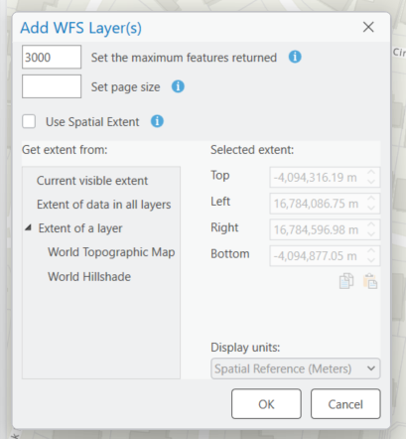
Task: Click info icon next to Set page size
Action: point(178,86)
